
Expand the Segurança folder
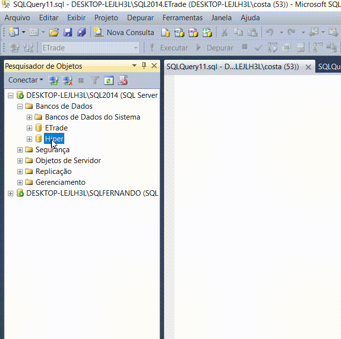point(20,150)
